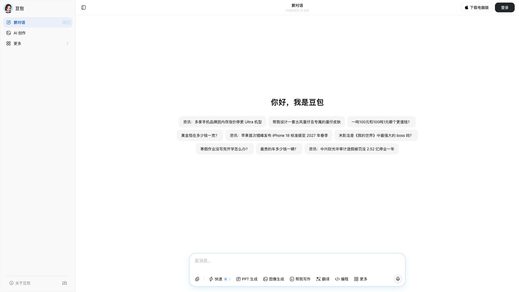This screenshot has width=519, height=292.
Task: Open the AI 创作 section
Action: pos(20,33)
